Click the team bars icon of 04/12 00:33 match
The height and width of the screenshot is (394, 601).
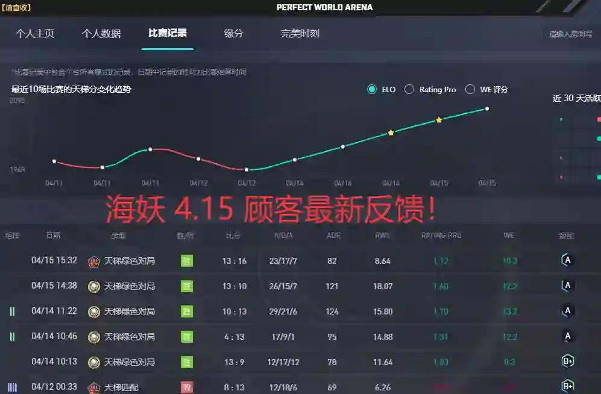(x=12, y=387)
